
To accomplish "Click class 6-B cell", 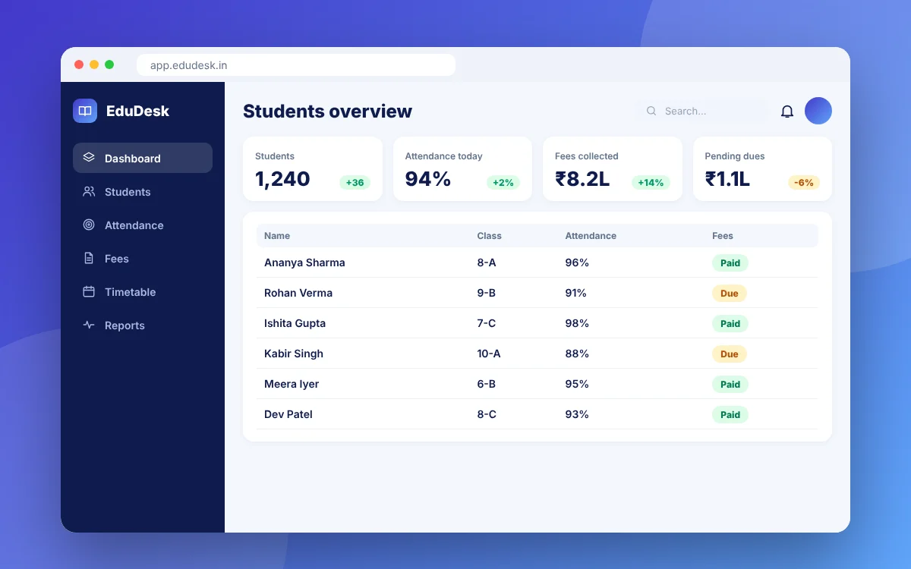I will pyautogui.click(x=487, y=384).
